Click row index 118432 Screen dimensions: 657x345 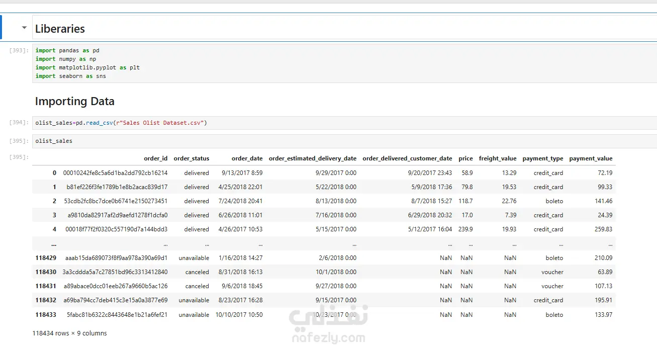click(46, 300)
